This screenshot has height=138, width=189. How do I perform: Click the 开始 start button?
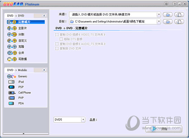click(164, 129)
